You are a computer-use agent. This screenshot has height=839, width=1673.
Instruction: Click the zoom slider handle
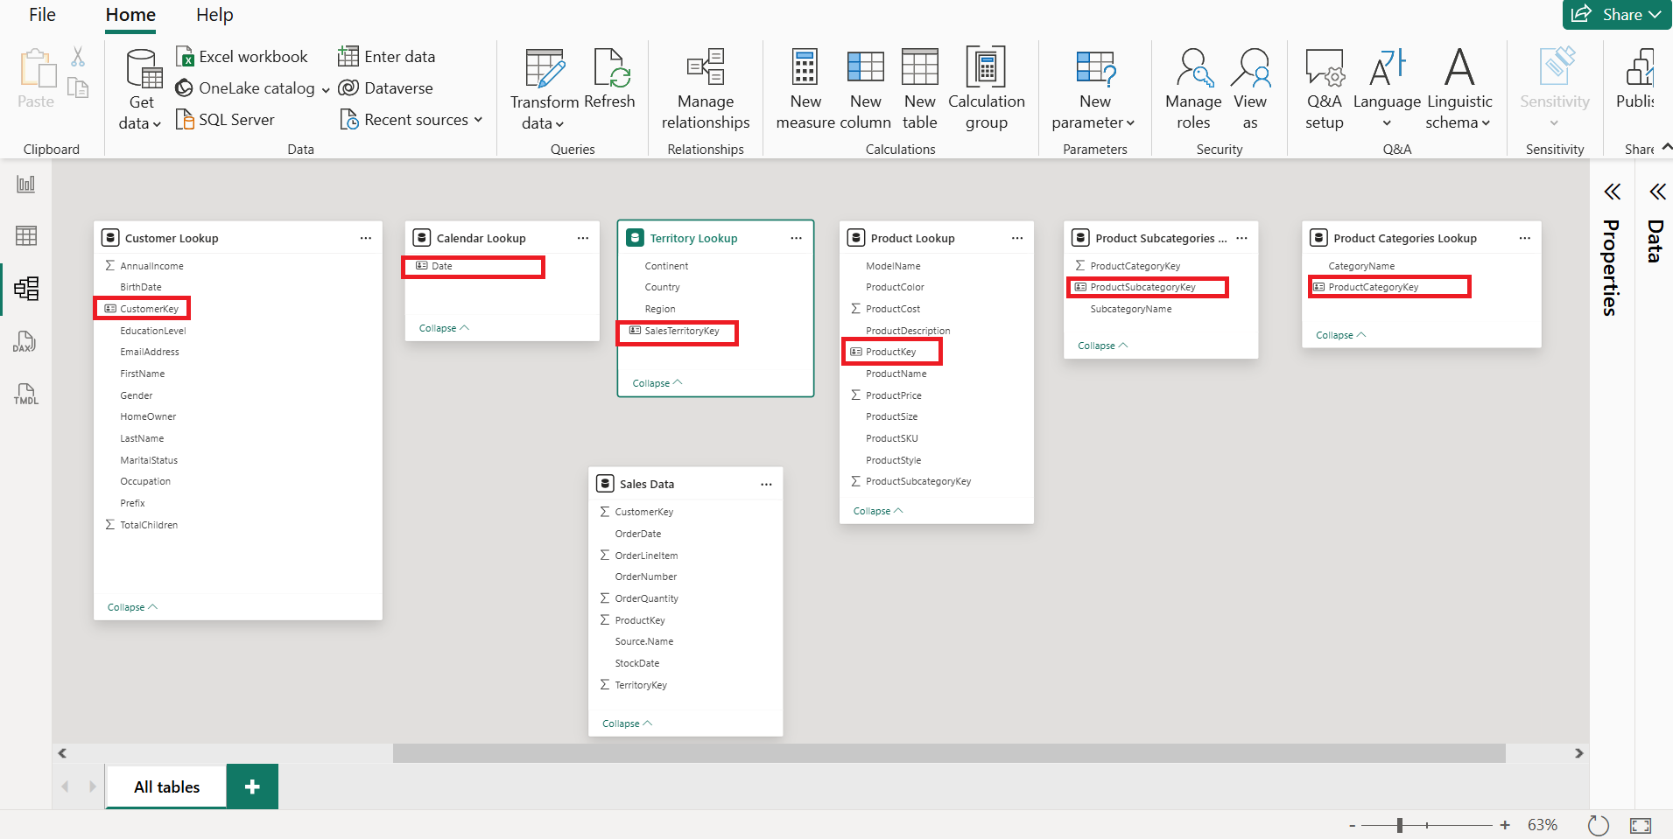click(1400, 825)
